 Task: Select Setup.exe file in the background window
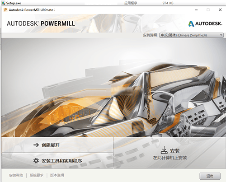(14, 3)
